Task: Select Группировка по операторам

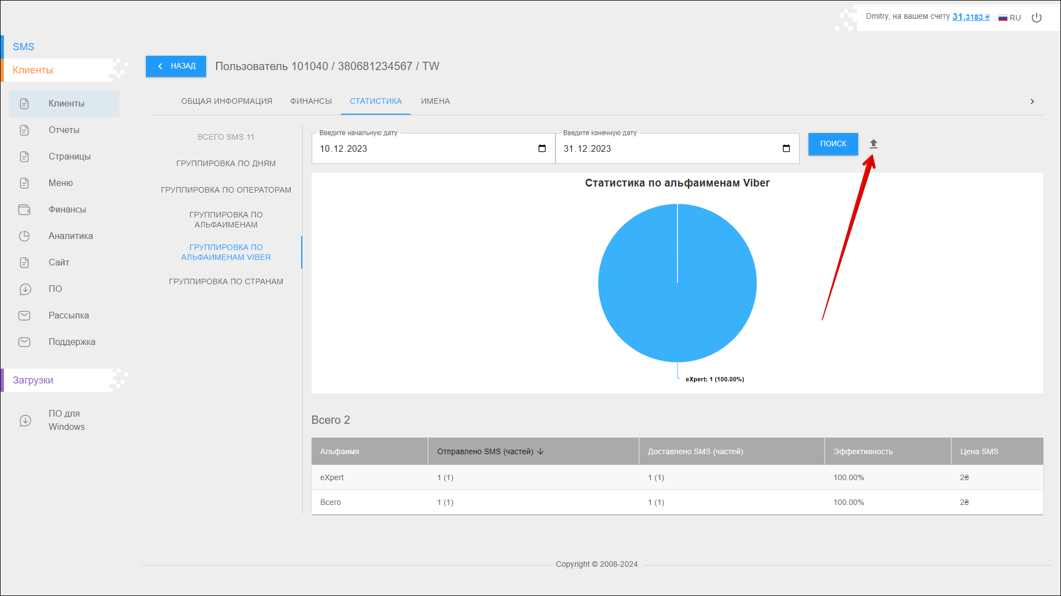Action: pyautogui.click(x=225, y=190)
